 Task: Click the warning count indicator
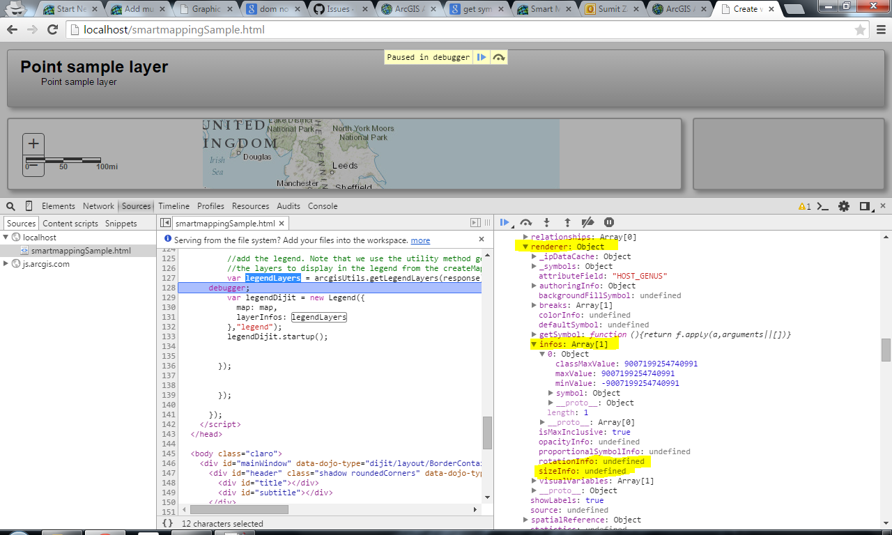pos(804,206)
